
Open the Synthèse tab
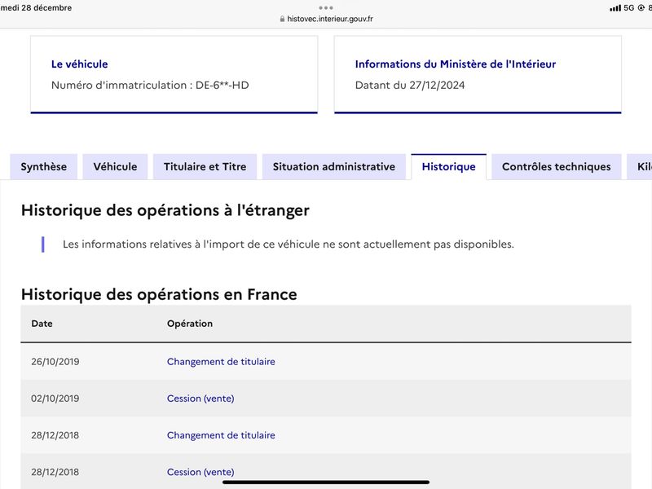coord(44,167)
